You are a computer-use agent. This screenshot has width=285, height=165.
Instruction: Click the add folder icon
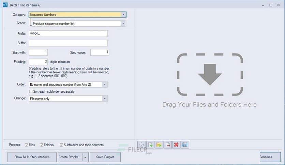point(159,145)
